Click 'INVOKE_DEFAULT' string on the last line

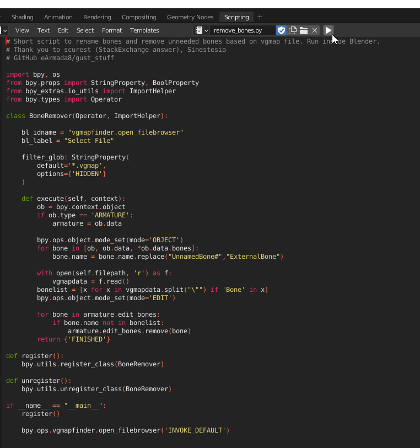click(x=195, y=430)
